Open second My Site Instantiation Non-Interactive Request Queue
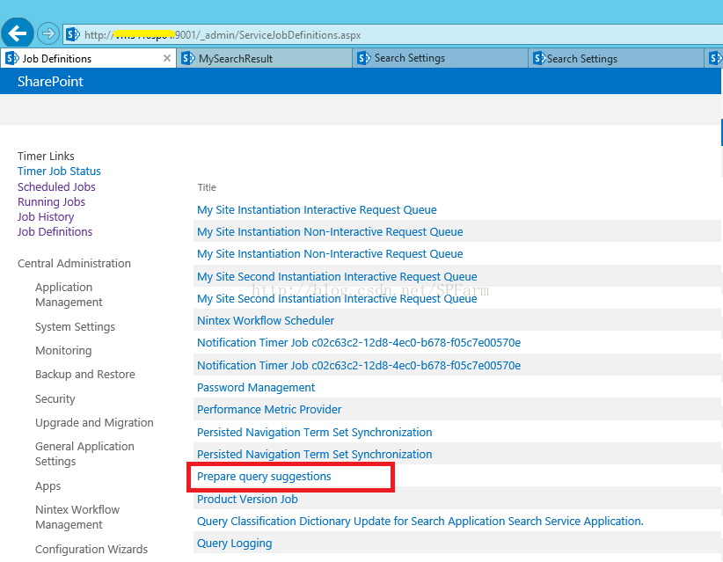The height and width of the screenshot is (562, 723). pos(330,254)
